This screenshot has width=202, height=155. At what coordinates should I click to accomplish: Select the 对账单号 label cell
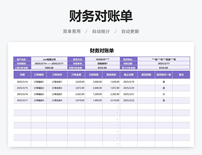click(x=76, y=63)
